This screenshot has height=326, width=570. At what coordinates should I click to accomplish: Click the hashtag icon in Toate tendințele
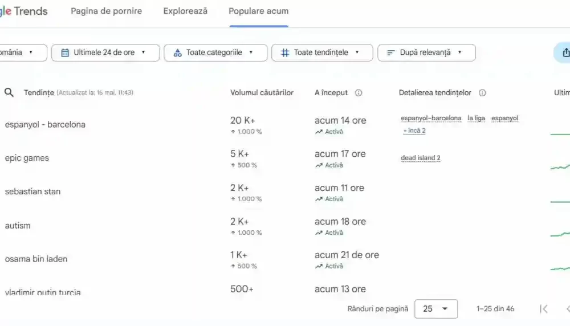pos(285,52)
